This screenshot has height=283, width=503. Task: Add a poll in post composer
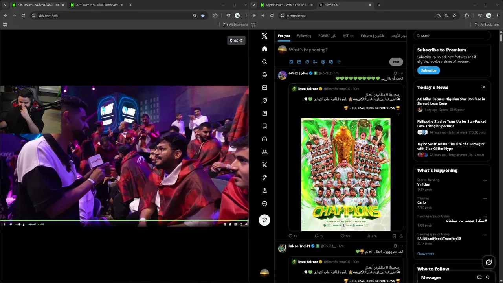click(315, 62)
